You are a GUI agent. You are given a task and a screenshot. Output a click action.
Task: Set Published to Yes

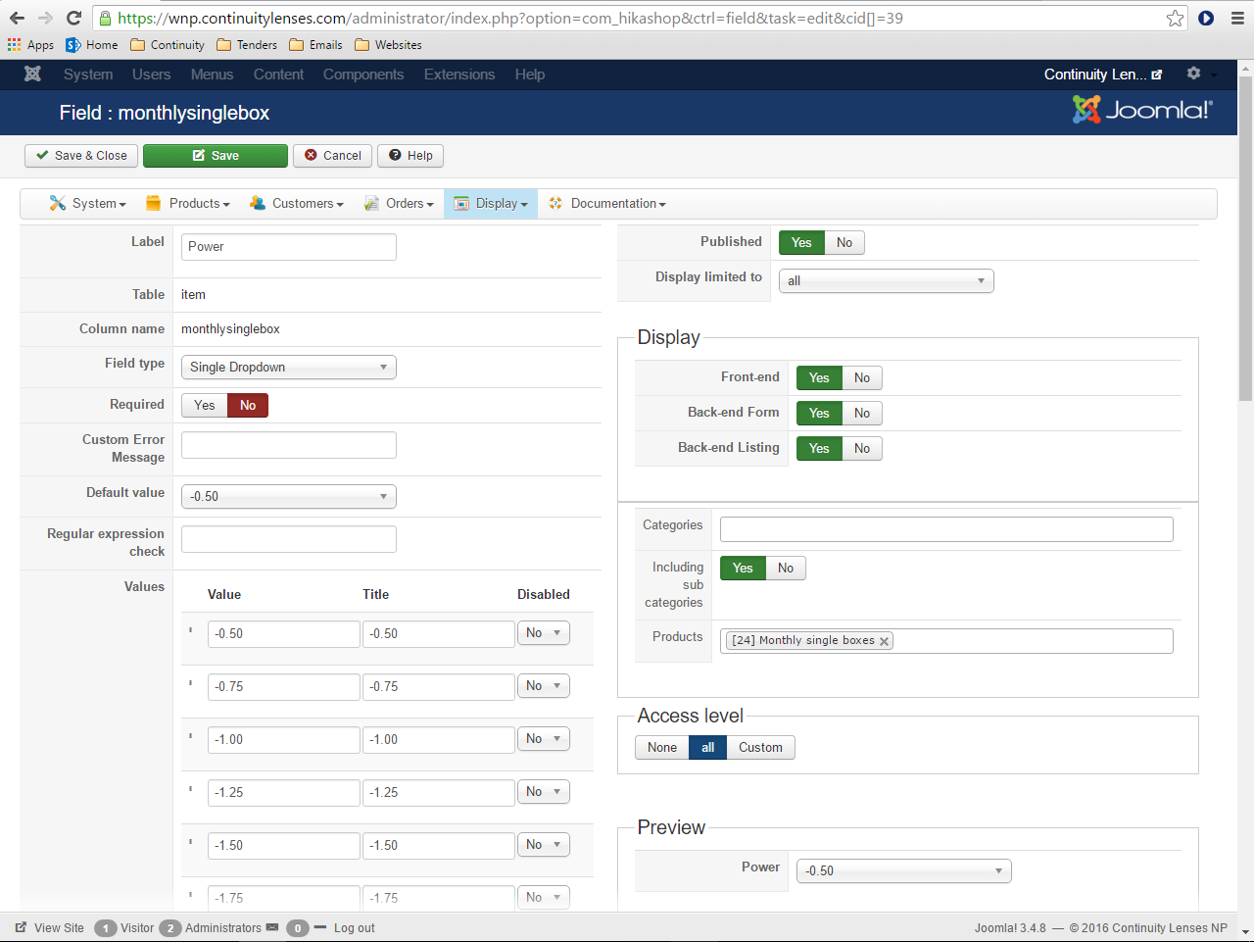(x=801, y=242)
